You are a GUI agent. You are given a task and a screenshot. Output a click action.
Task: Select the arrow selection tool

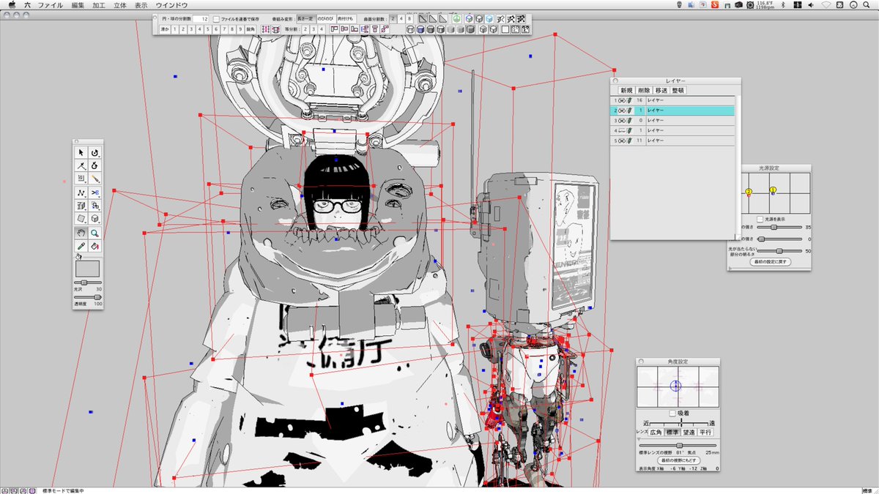tap(81, 152)
